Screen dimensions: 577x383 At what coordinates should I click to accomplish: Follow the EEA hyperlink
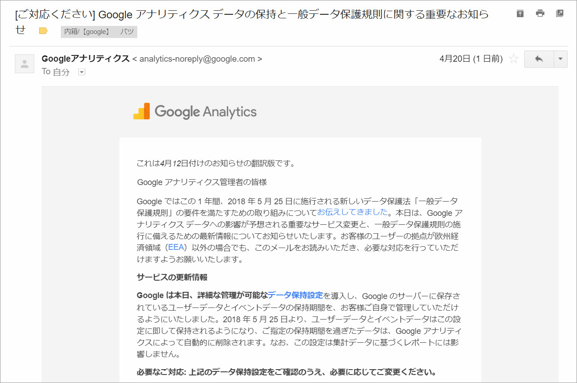pyautogui.click(x=176, y=247)
